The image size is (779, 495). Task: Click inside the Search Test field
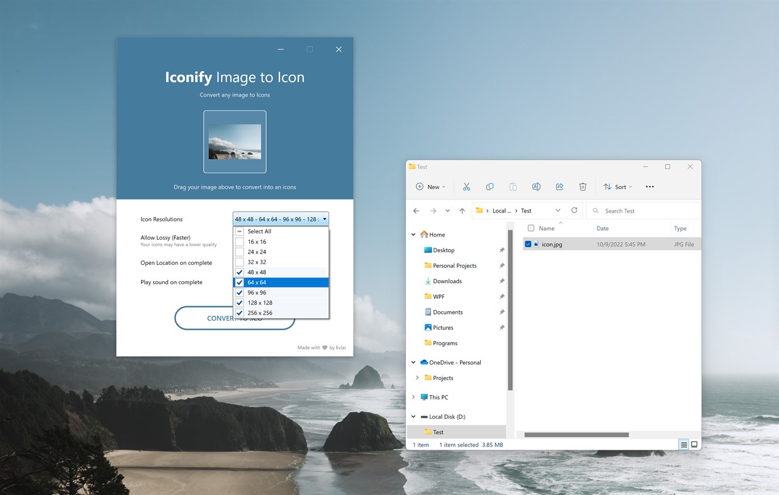pyautogui.click(x=629, y=210)
